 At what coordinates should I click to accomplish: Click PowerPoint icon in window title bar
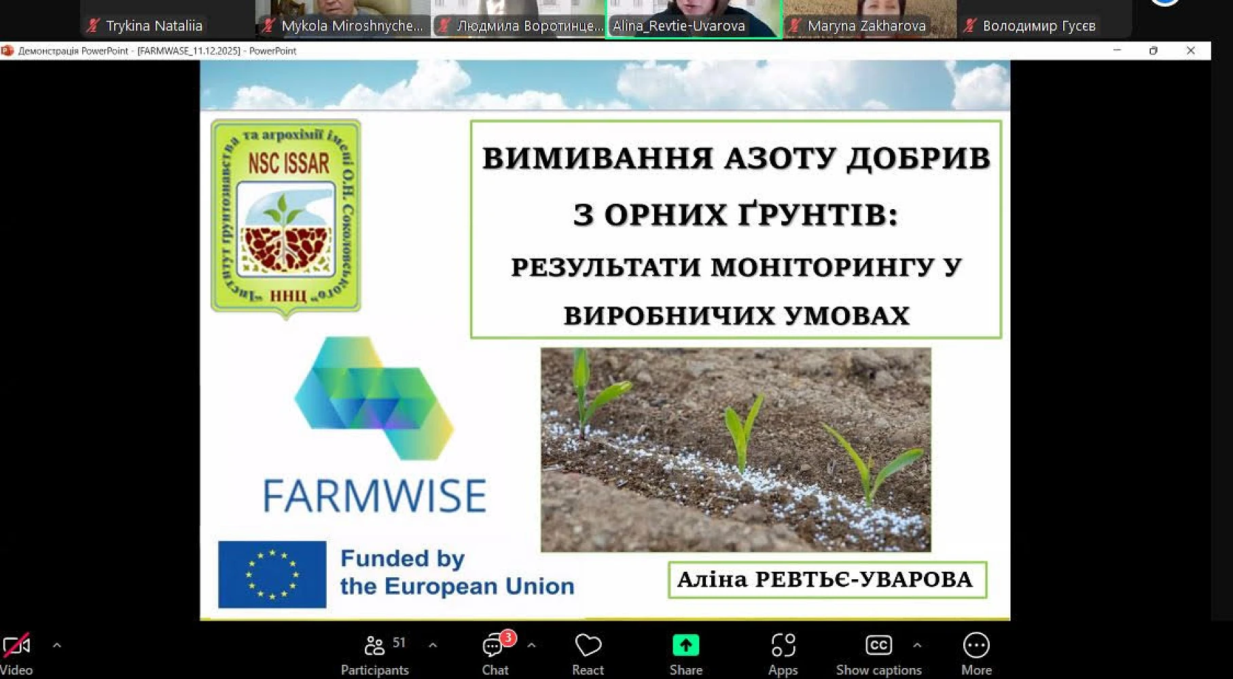pyautogui.click(x=7, y=51)
